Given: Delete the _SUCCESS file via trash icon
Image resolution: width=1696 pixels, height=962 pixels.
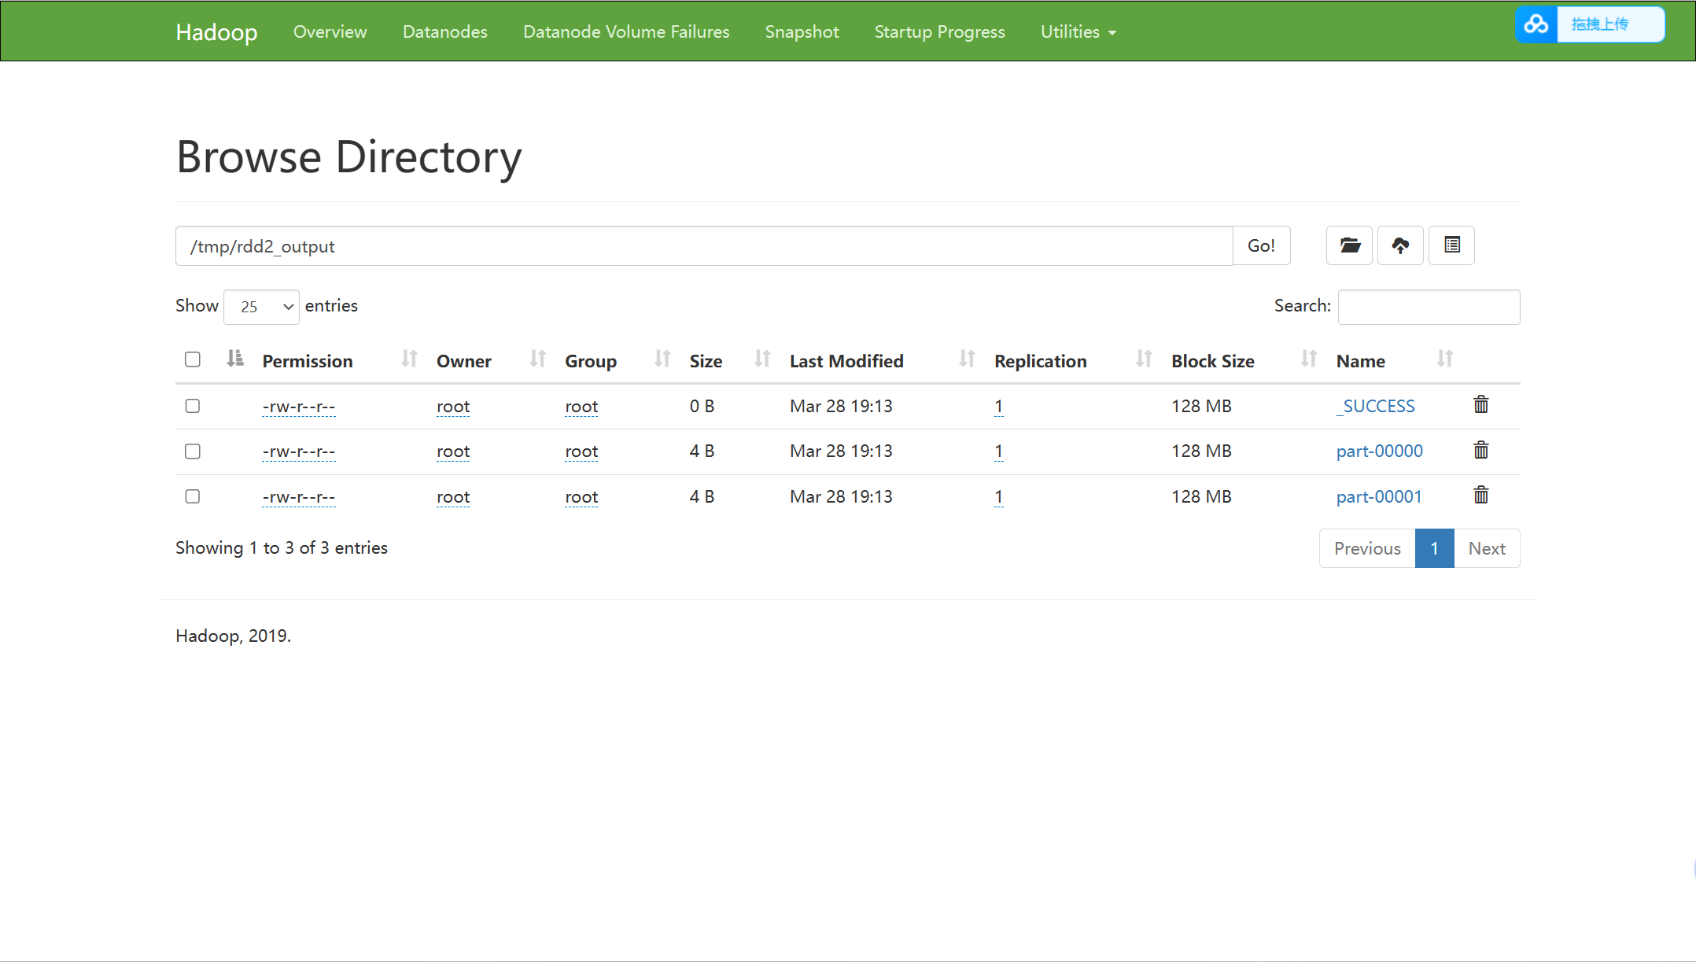Looking at the screenshot, I should [x=1480, y=405].
